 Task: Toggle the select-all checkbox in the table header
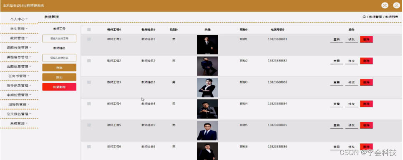point(89,30)
